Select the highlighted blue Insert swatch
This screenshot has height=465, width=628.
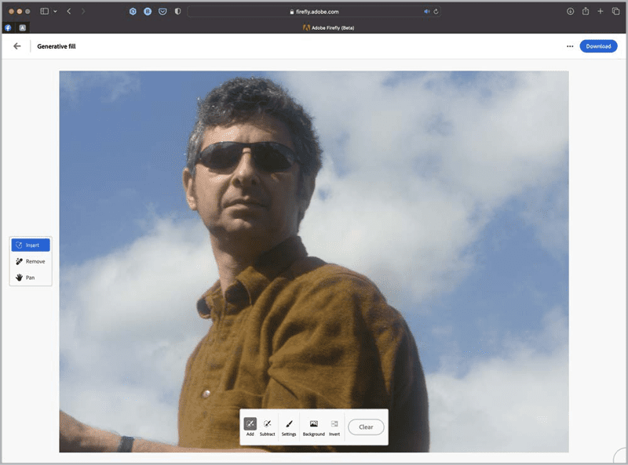[31, 245]
